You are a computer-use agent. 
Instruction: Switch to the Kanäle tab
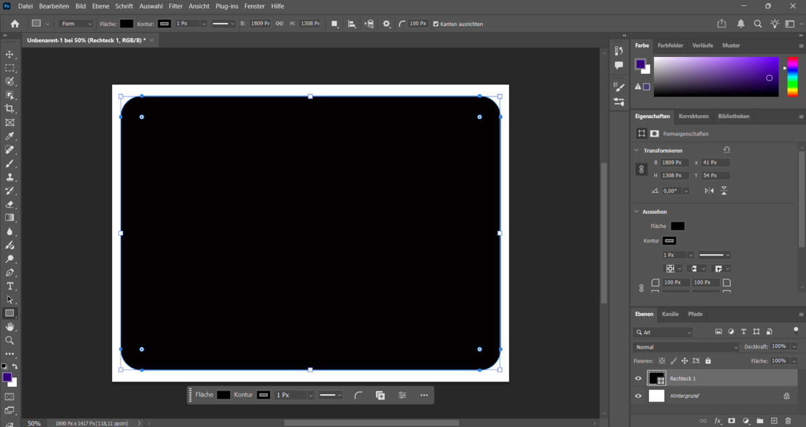click(x=670, y=314)
